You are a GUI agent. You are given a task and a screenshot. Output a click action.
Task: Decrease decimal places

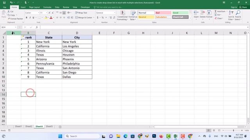[x=114, y=17]
